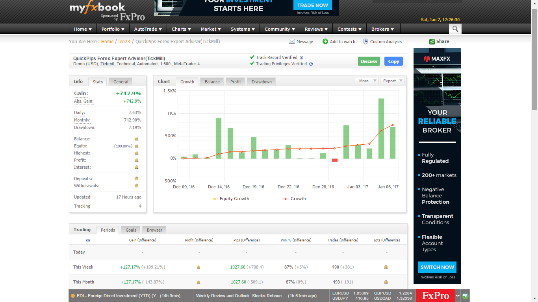Click the myfxbook logo
Viewport: 538px width, 302px height.
97,7
